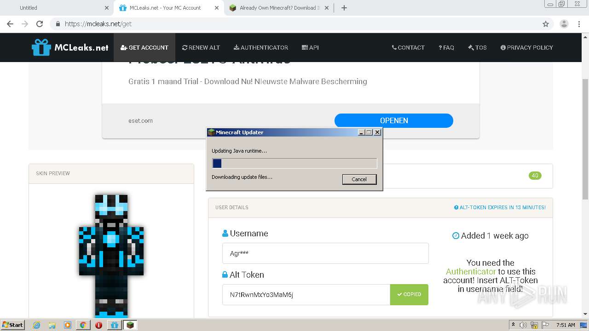Open the FAQ page
This screenshot has height=331, width=589.
pyautogui.click(x=446, y=47)
